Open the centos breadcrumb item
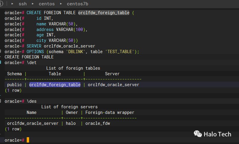Viewport: 239px width, 144px height. click(x=47, y=4)
